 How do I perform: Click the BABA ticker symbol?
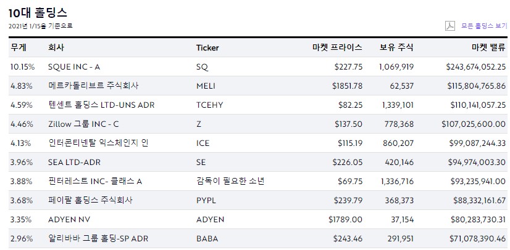(207, 239)
